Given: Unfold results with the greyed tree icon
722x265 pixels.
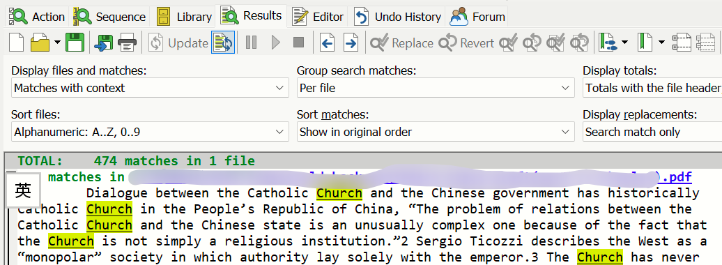Looking at the screenshot, I should (x=705, y=43).
